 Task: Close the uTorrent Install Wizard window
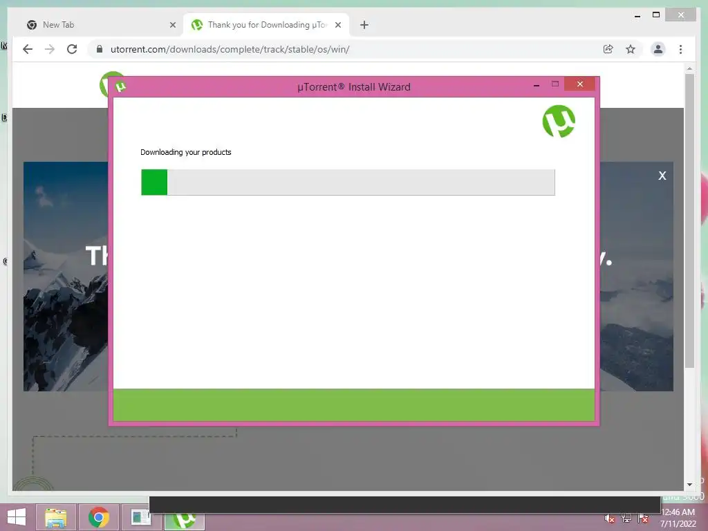[x=580, y=84]
